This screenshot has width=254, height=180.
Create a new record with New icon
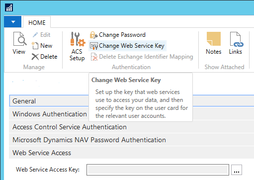tap(35, 46)
